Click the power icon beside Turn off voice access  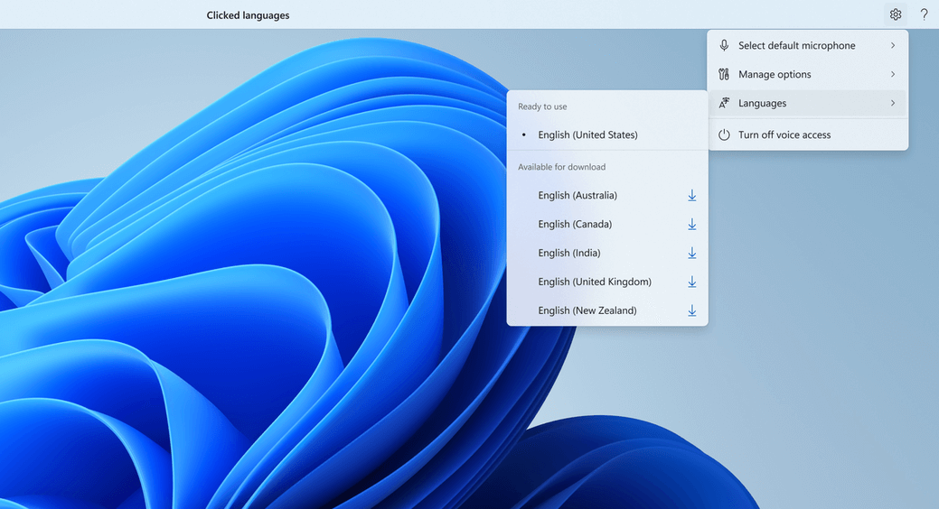pyautogui.click(x=724, y=134)
